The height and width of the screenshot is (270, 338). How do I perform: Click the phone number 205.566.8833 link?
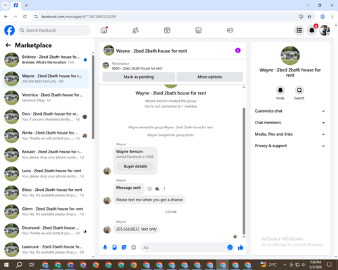[128, 229]
